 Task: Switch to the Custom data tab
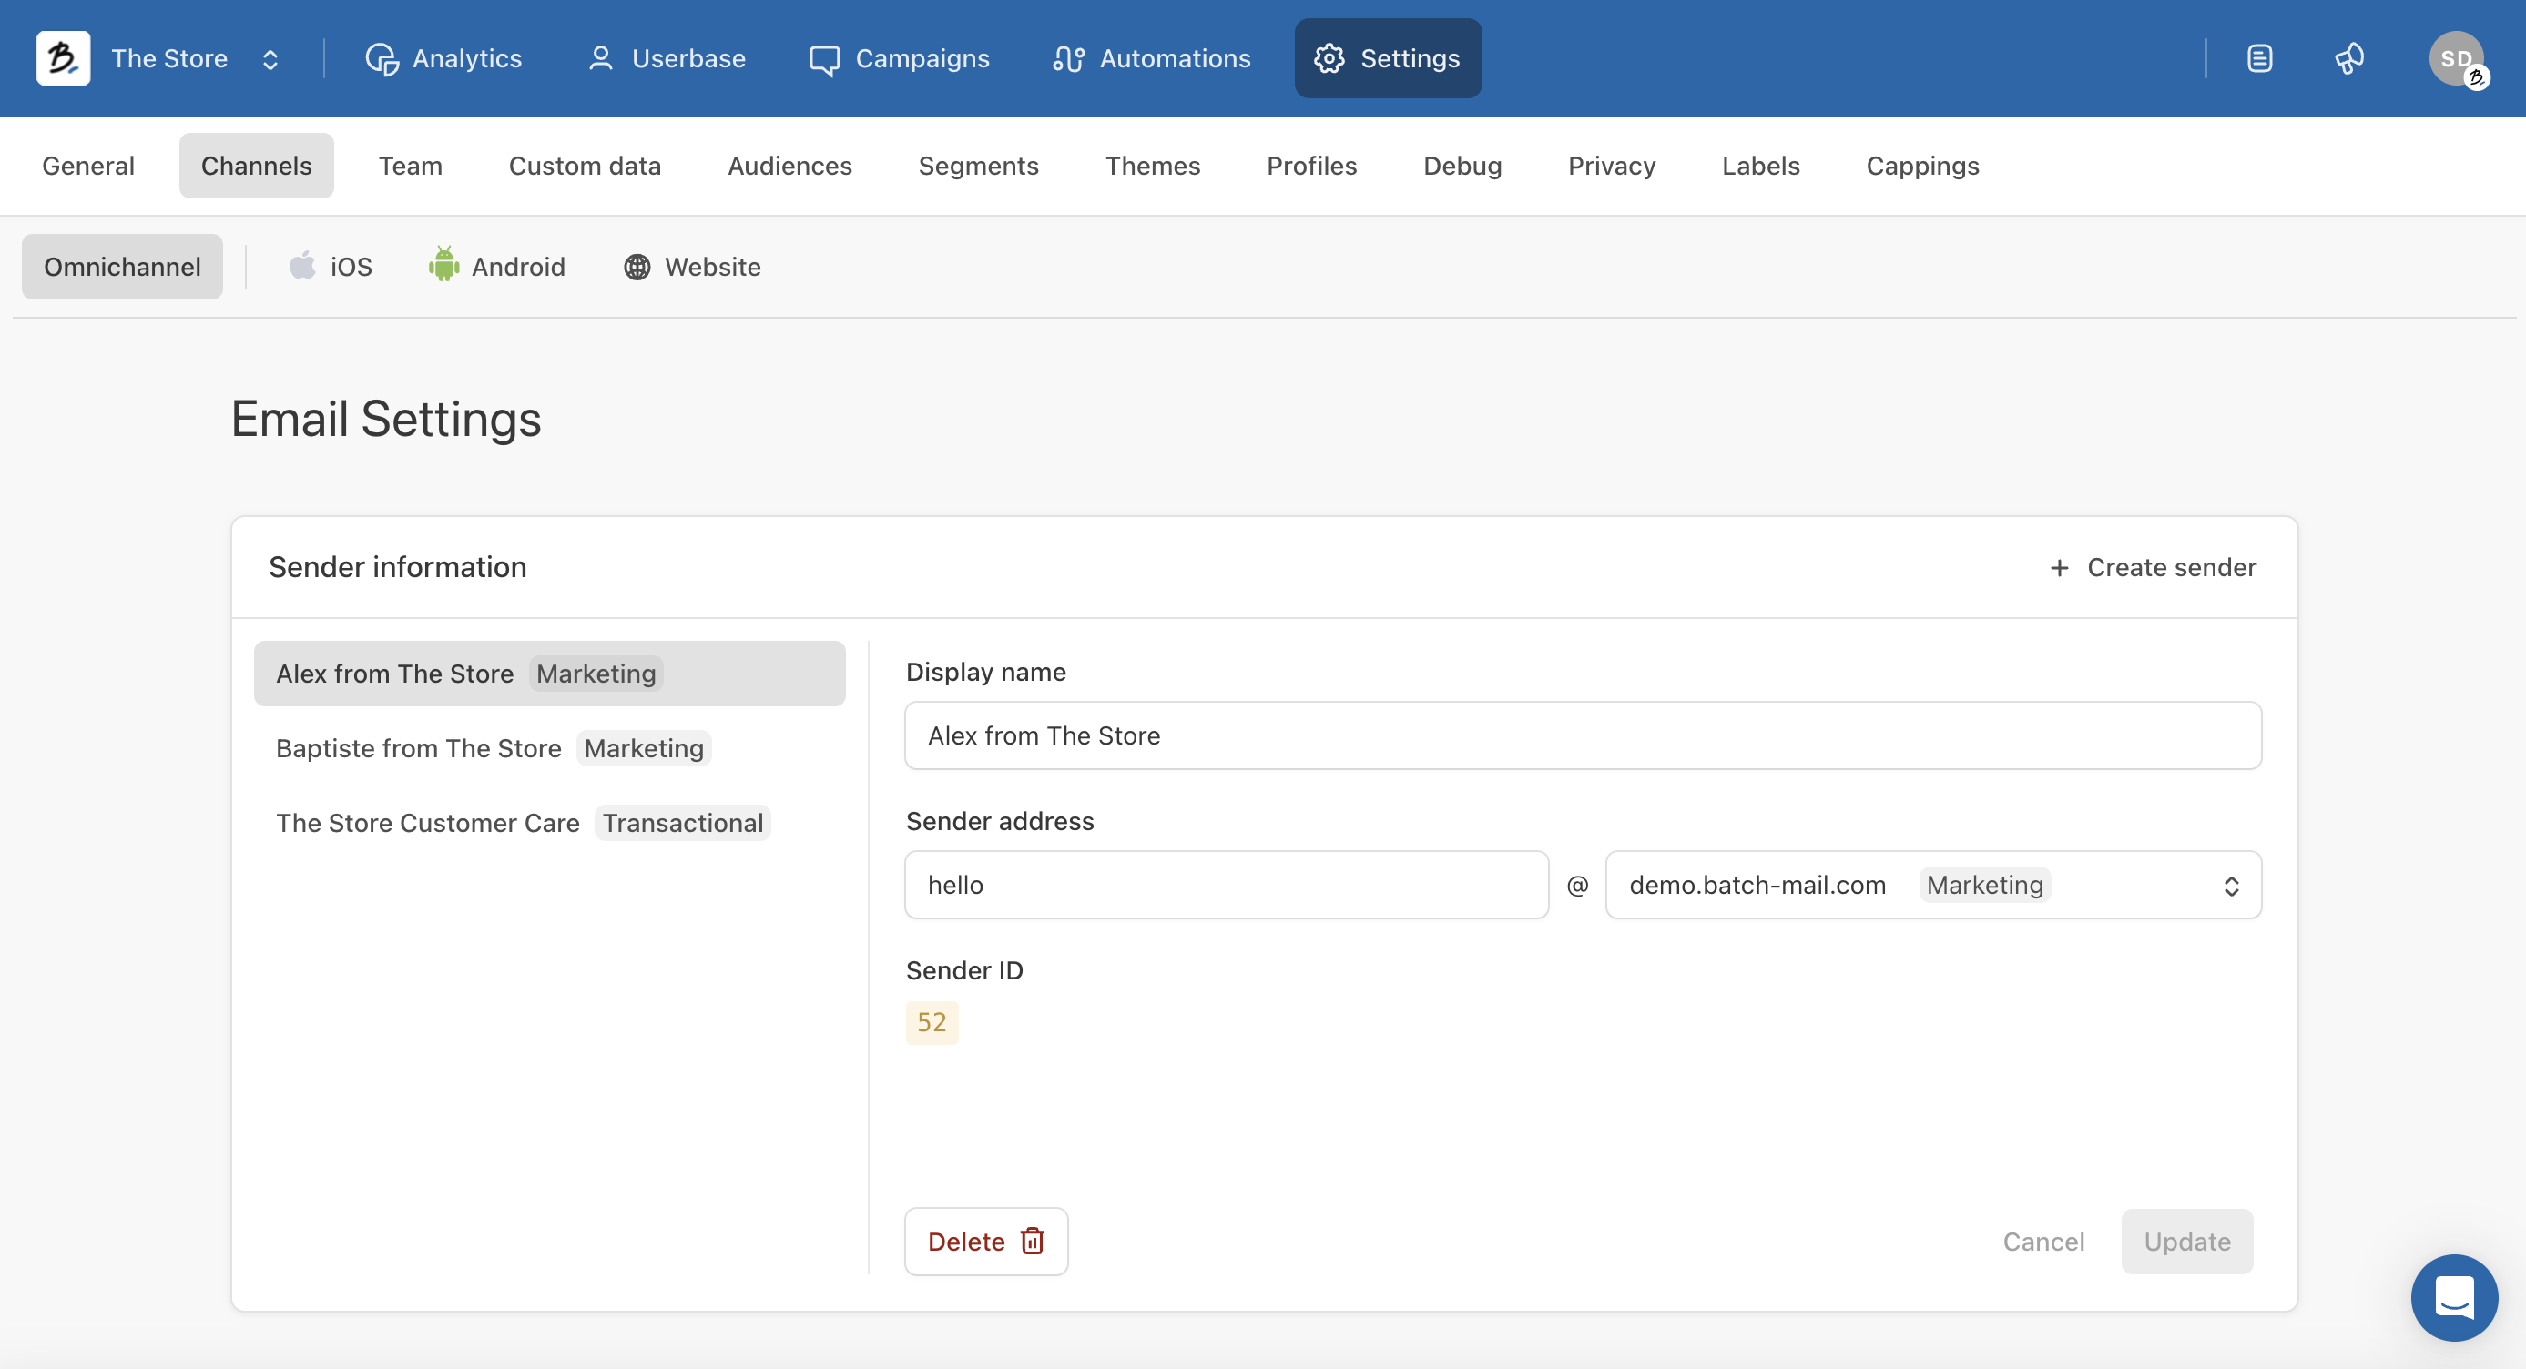(x=585, y=166)
